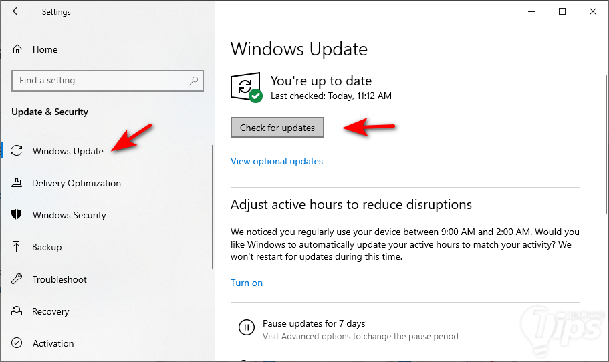
Task: Click the update status icon with checkmark
Action: (246, 87)
